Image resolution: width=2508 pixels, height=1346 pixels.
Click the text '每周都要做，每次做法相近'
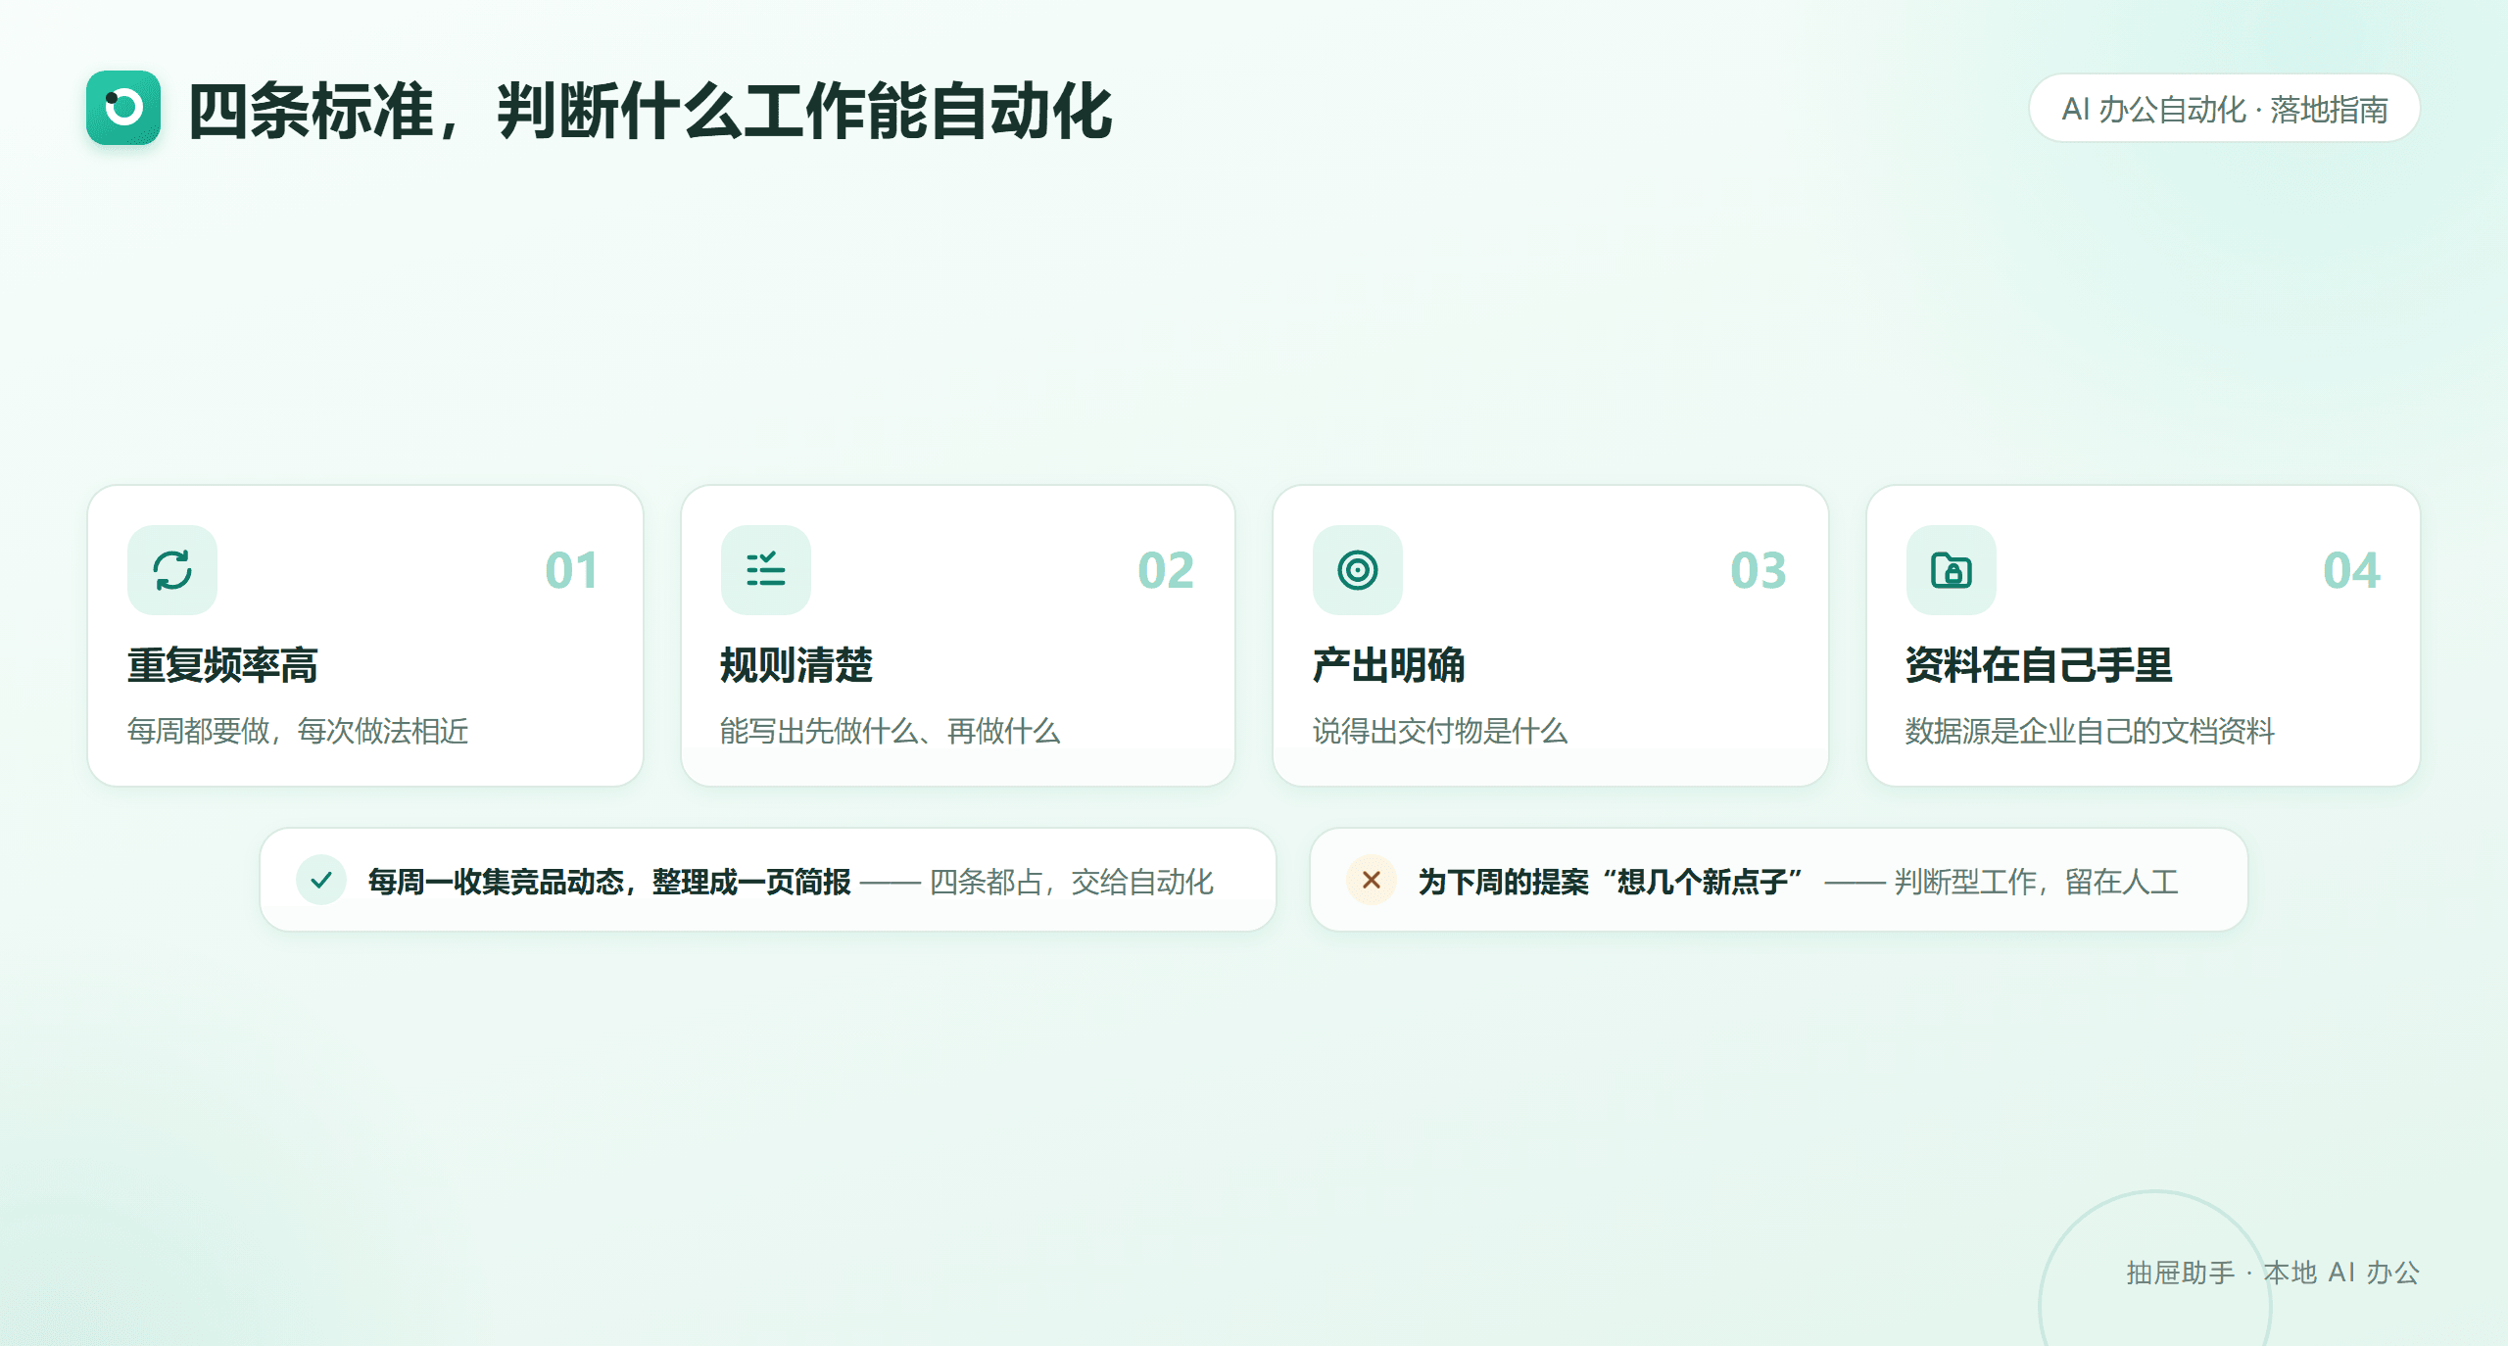298,731
